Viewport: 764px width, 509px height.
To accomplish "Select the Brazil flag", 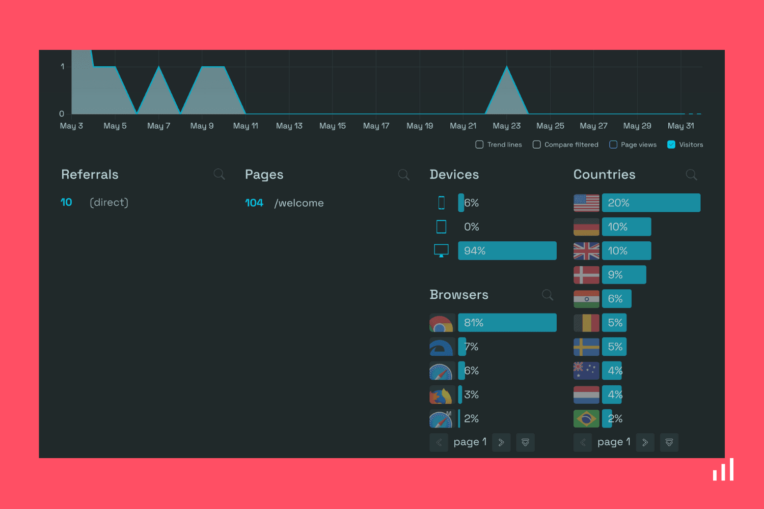I will tap(586, 418).
